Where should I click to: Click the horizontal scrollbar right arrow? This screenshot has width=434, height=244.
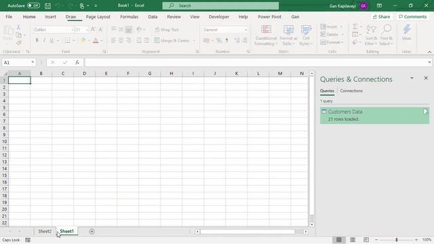coord(306,232)
